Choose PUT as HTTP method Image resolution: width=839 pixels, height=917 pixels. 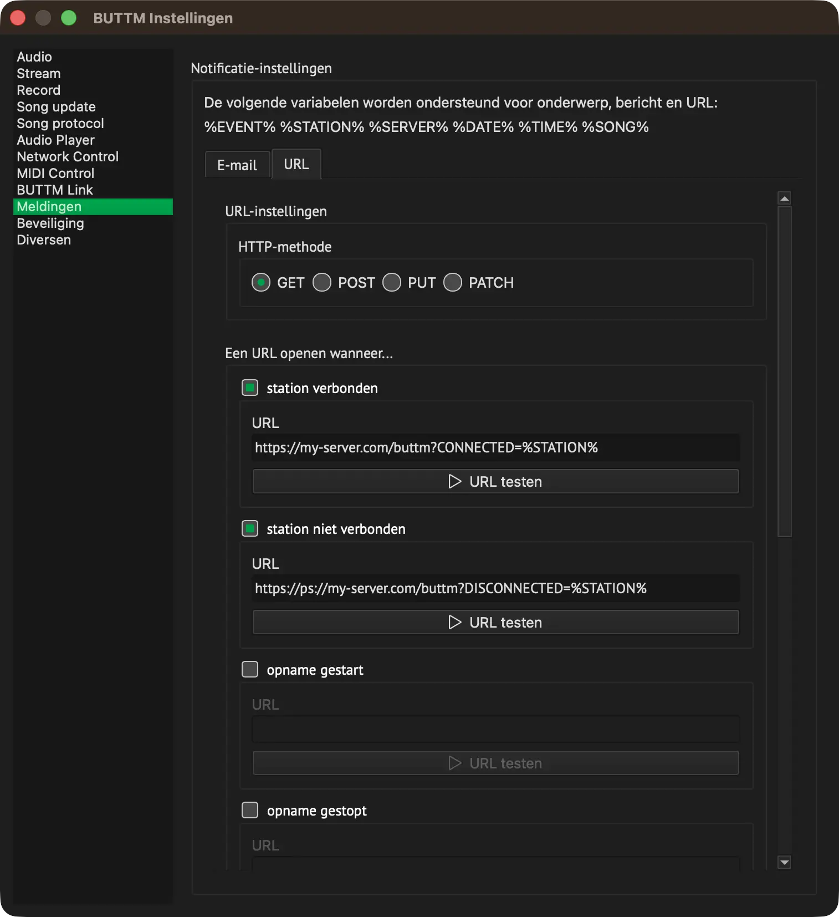click(x=392, y=282)
